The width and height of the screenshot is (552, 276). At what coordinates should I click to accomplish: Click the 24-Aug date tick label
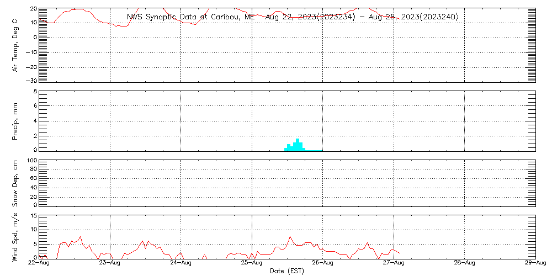(181, 264)
